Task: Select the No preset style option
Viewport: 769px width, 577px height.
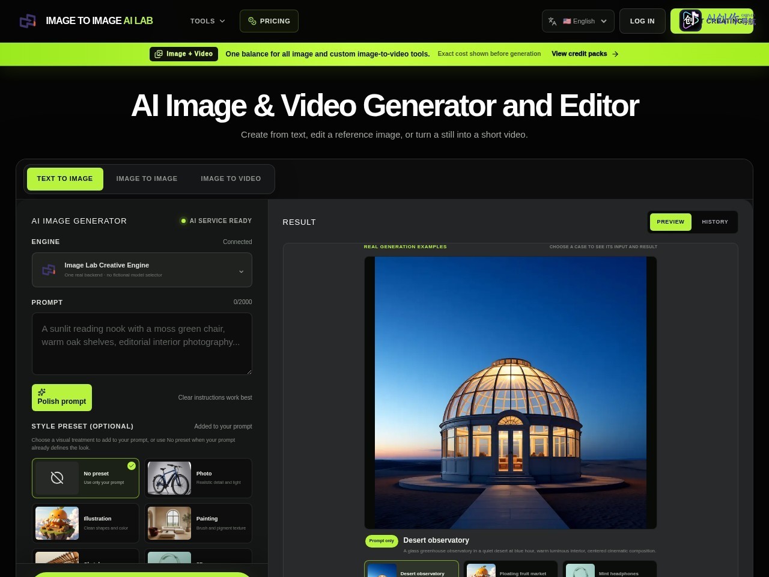Action: coord(85,478)
